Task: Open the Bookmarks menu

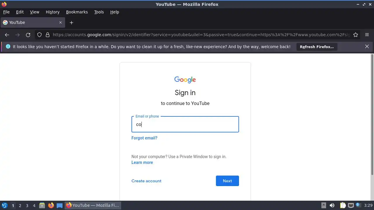Action: pos(77,12)
